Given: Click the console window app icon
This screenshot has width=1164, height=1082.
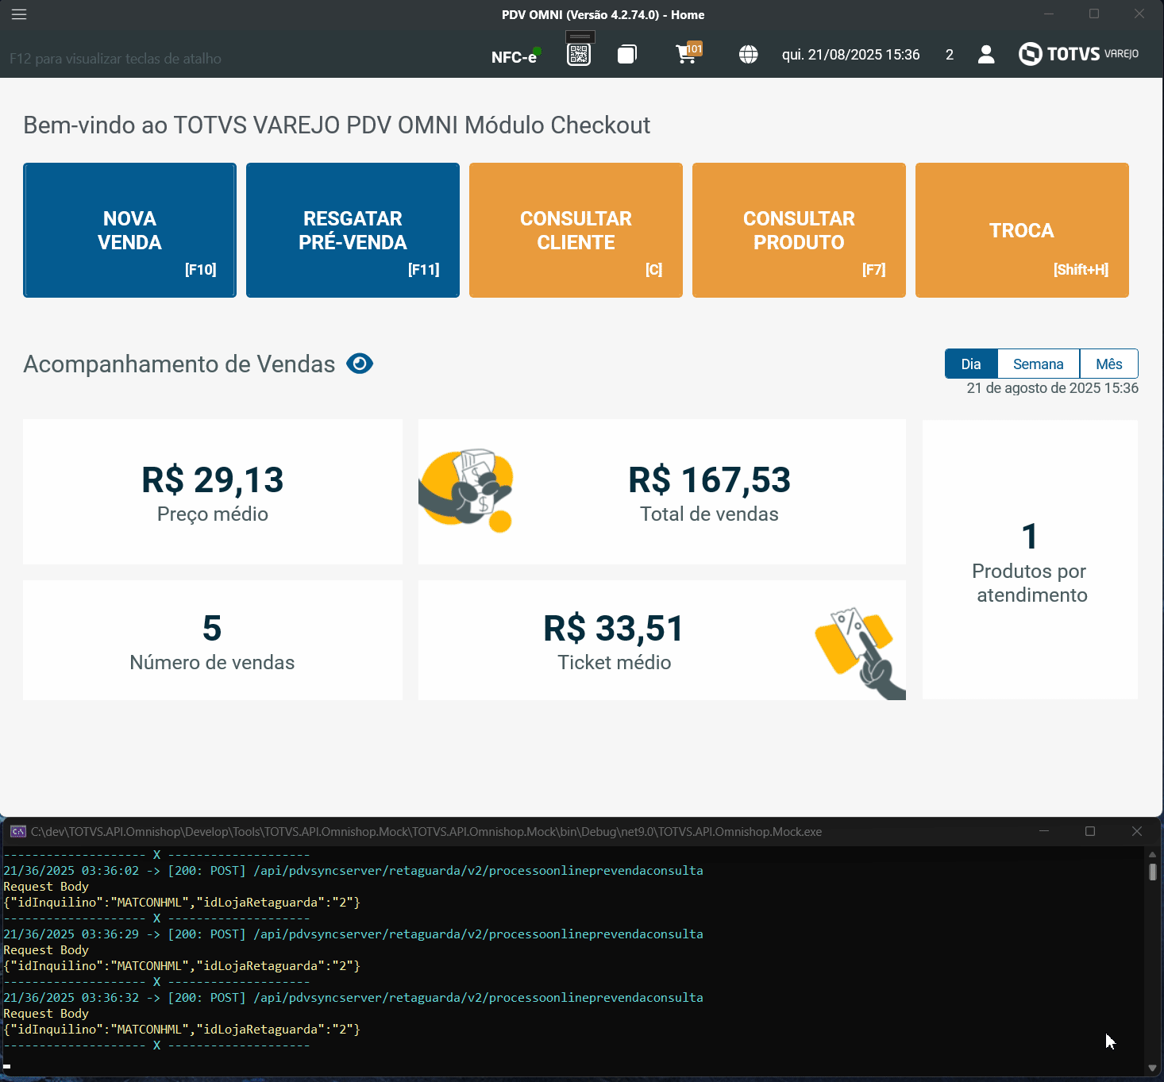Looking at the screenshot, I should click(17, 831).
